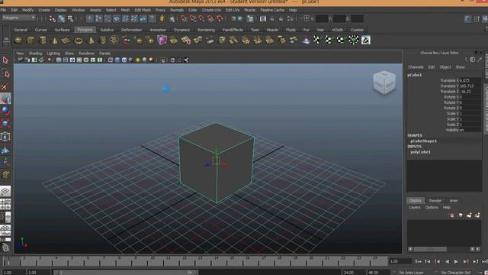Click the X coordinate input field
488x275 pixels.
(x=322, y=19)
